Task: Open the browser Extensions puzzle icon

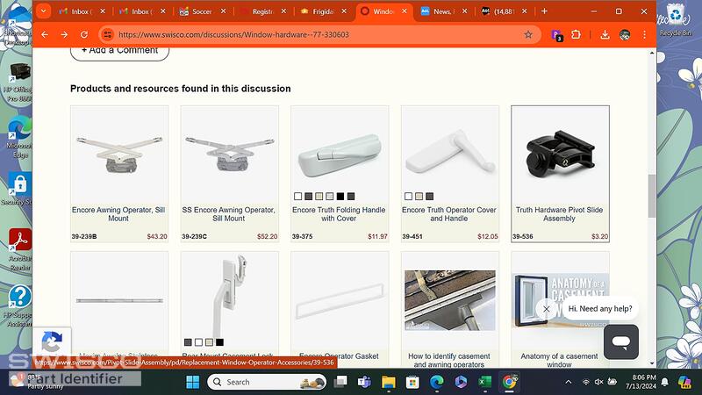Action: coord(577,34)
